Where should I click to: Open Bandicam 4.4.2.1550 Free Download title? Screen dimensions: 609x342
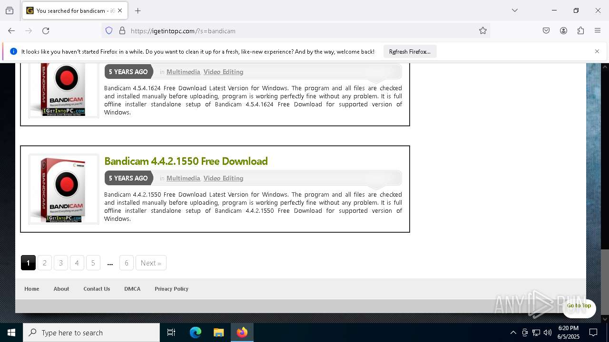point(186,161)
